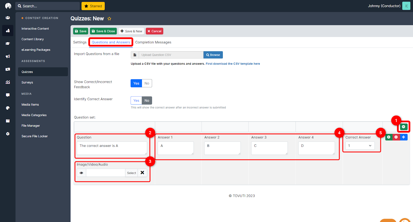Viewport: 413px width, 222px height.
Task: Set Show Correct/Incorrect Feedback to No
Action: (147, 83)
